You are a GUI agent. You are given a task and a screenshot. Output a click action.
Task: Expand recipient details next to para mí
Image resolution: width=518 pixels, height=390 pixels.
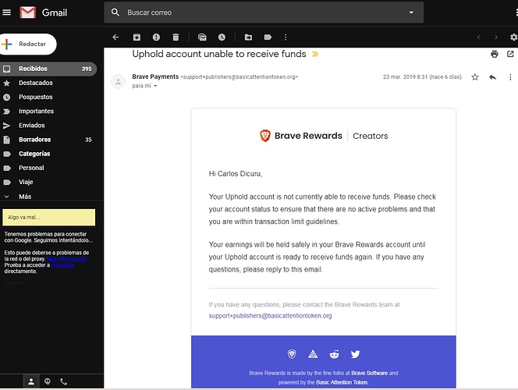coord(155,86)
